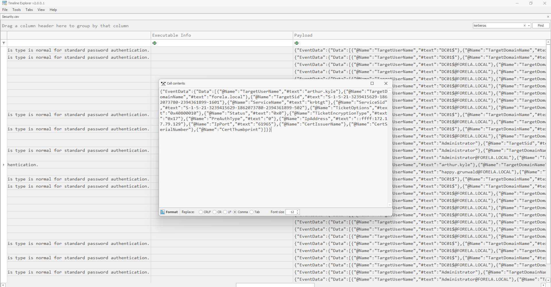Open the Tools menu
The height and width of the screenshot is (287, 551).
click(16, 10)
